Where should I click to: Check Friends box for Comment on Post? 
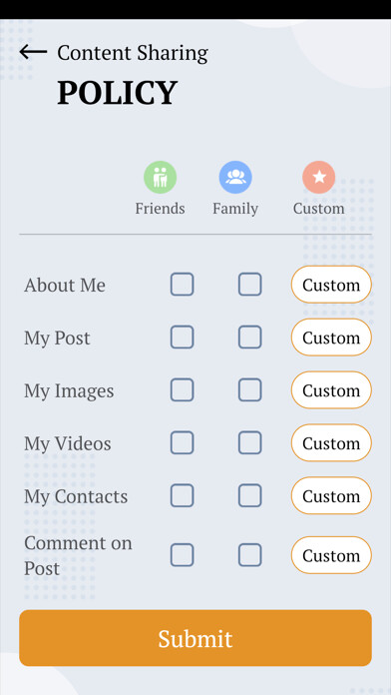(182, 555)
